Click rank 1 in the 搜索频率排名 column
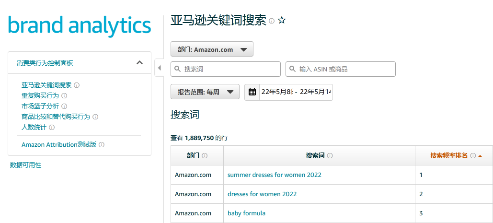 [x=421, y=175]
